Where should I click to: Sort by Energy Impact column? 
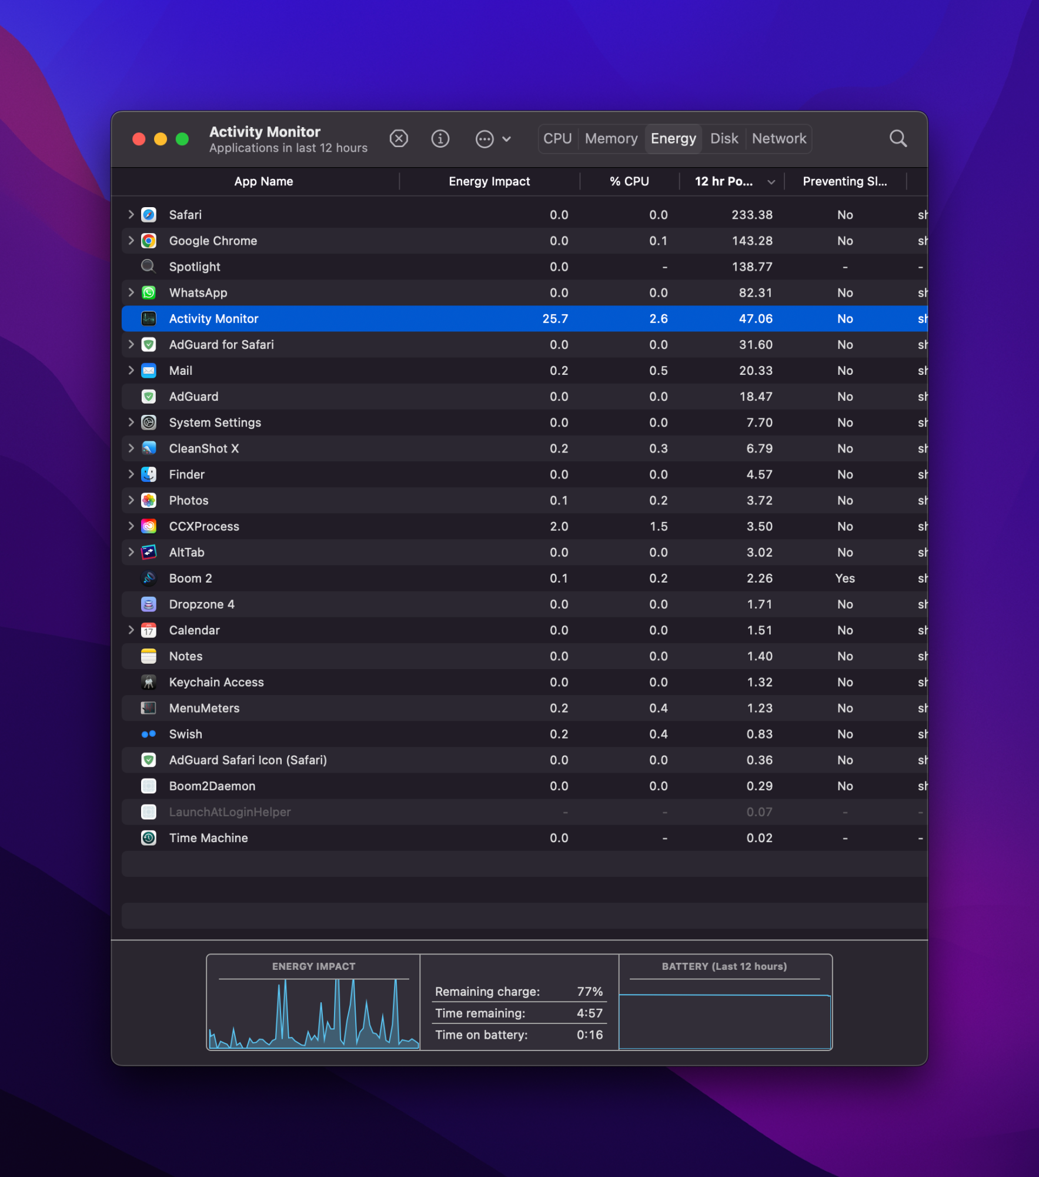tap(489, 181)
